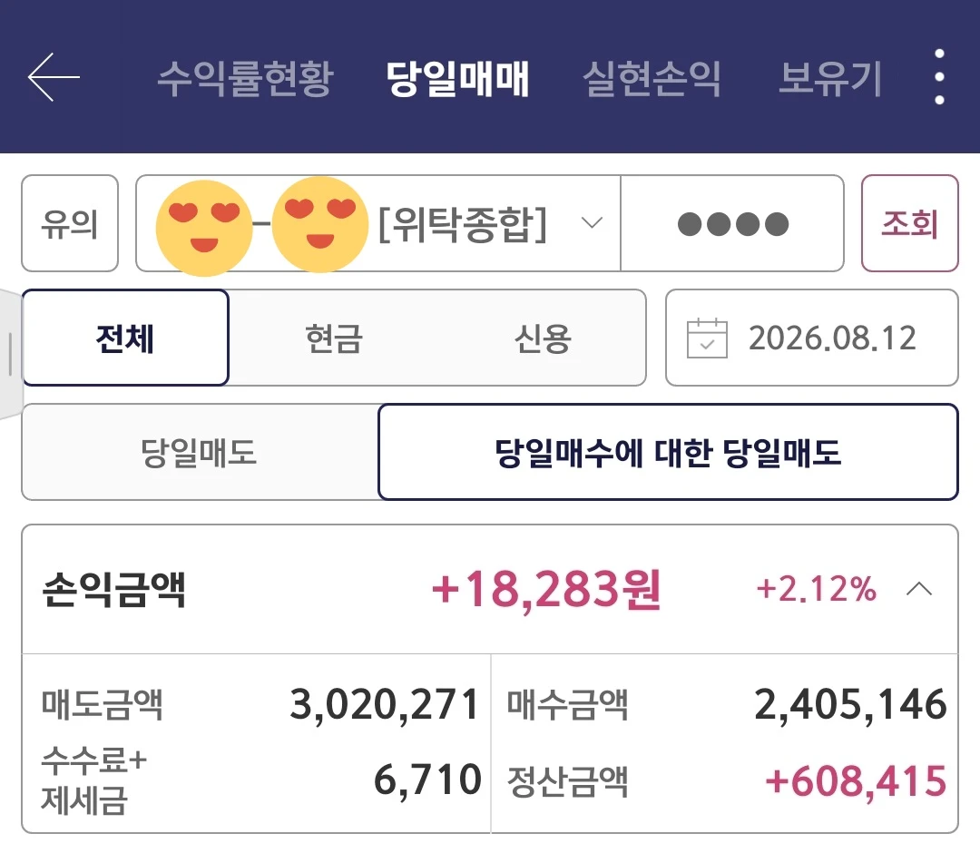980x853 pixels.
Task: Click the calendar icon beside the date
Action: click(x=707, y=338)
